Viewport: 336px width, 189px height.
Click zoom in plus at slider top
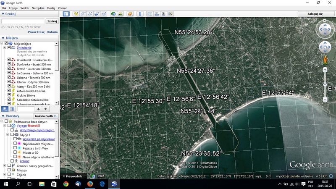pyautogui.click(x=325, y=70)
